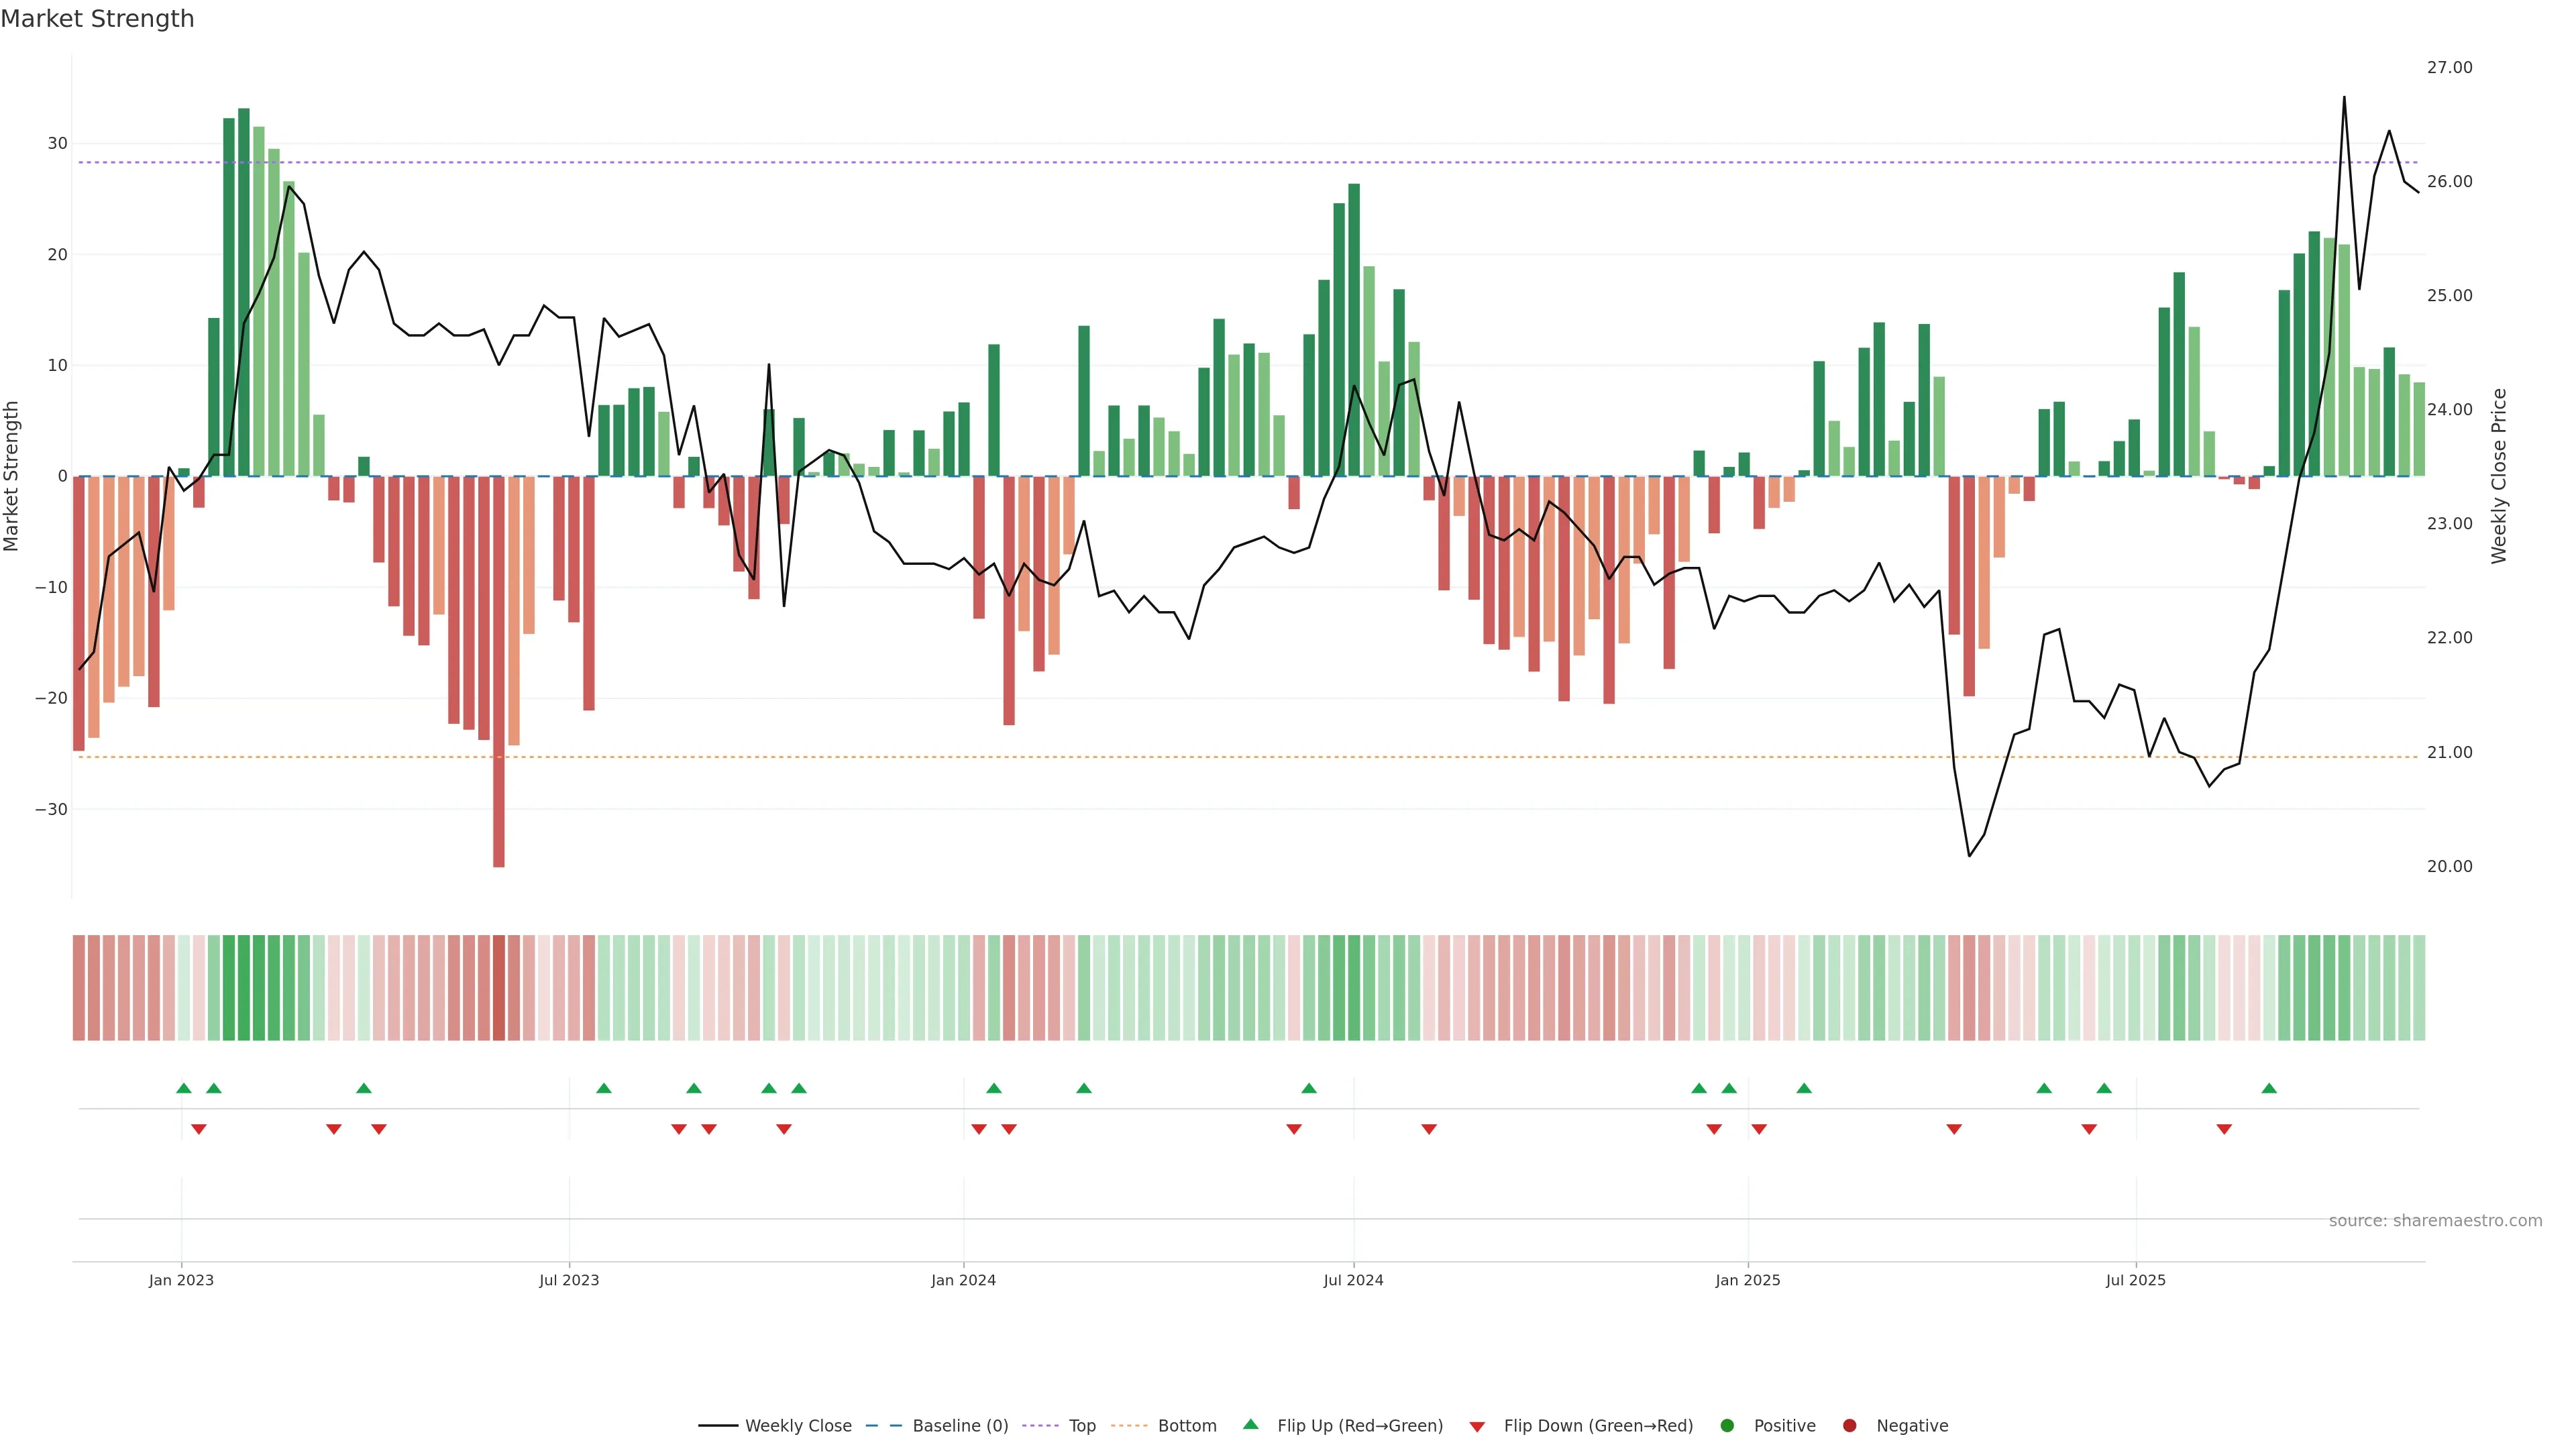Click the Jul 2025 x-axis label
The height and width of the screenshot is (1449, 2576).
point(2135,1280)
